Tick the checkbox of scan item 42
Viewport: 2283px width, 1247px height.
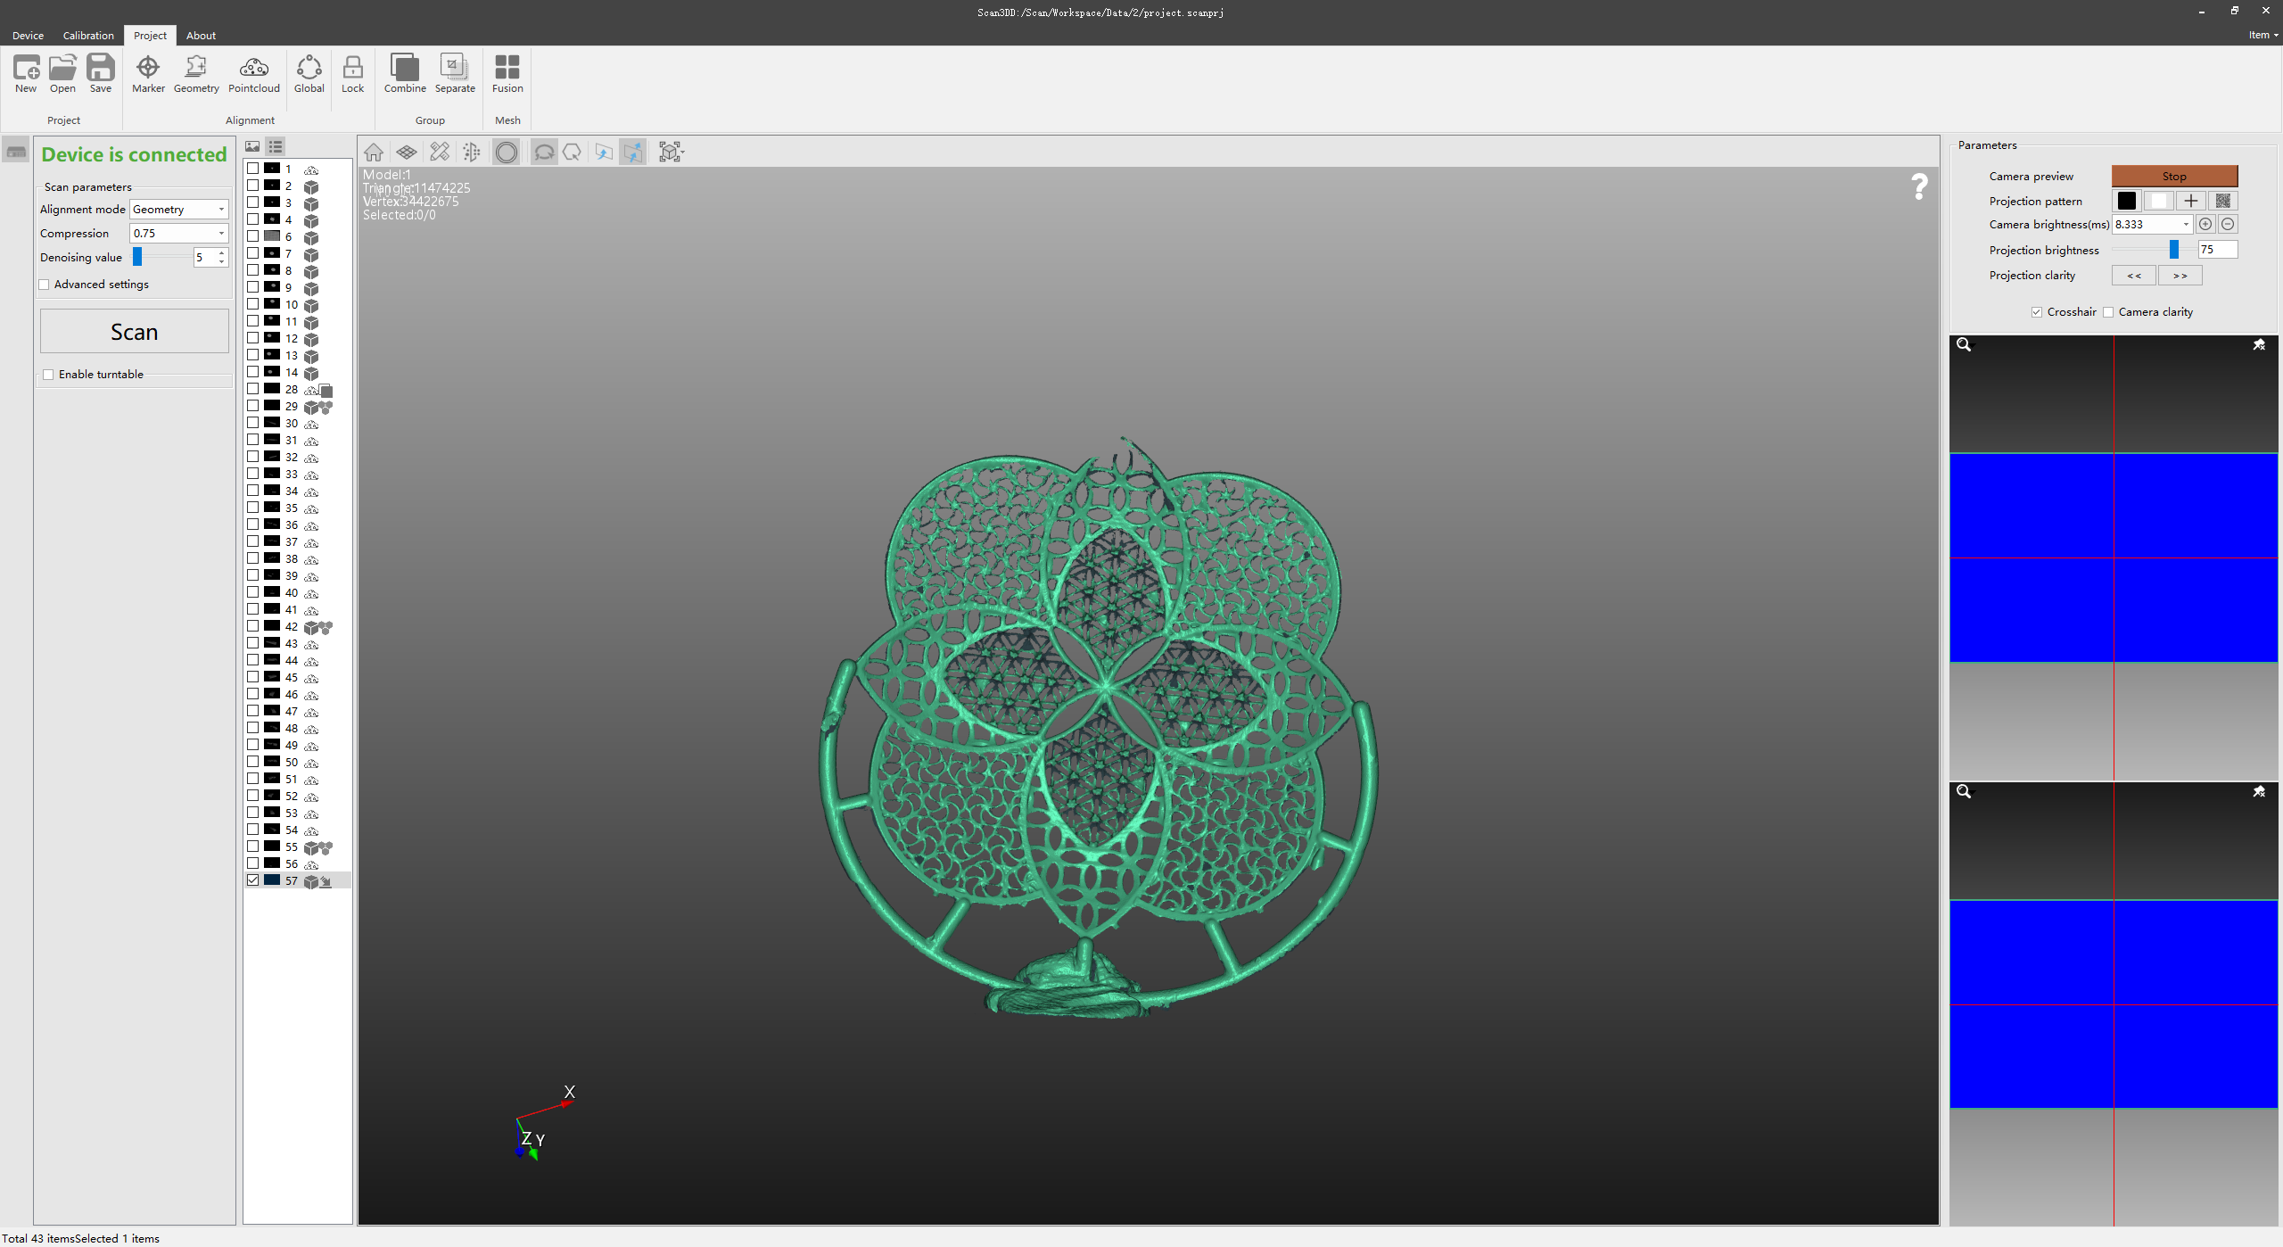pos(253,626)
